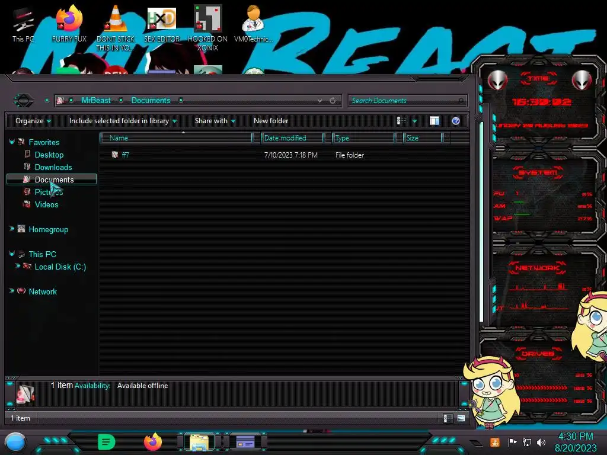Screen dimensions: 607x455
Task: Sort by the Type column header
Action: click(363, 137)
